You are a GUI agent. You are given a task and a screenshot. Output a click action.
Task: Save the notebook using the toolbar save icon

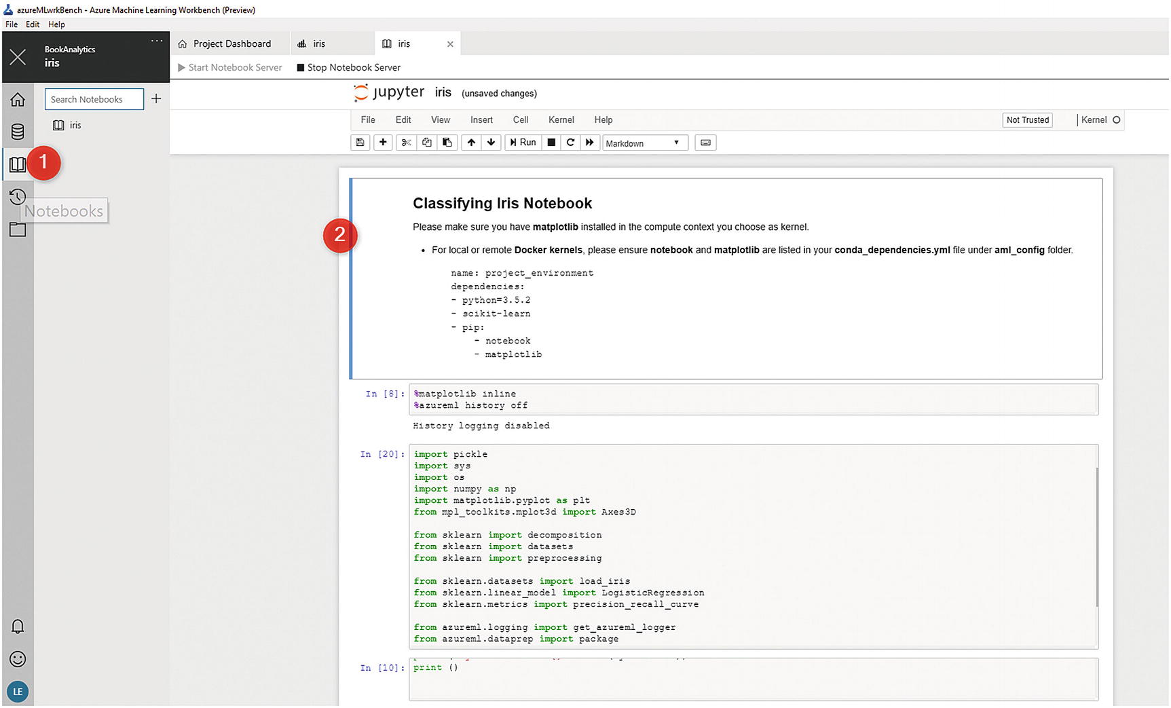[360, 143]
